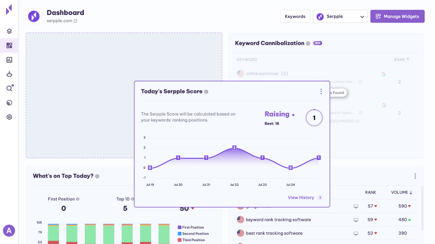Toggle Second Position legend swatch
The image size is (435, 244).
tap(179, 233)
